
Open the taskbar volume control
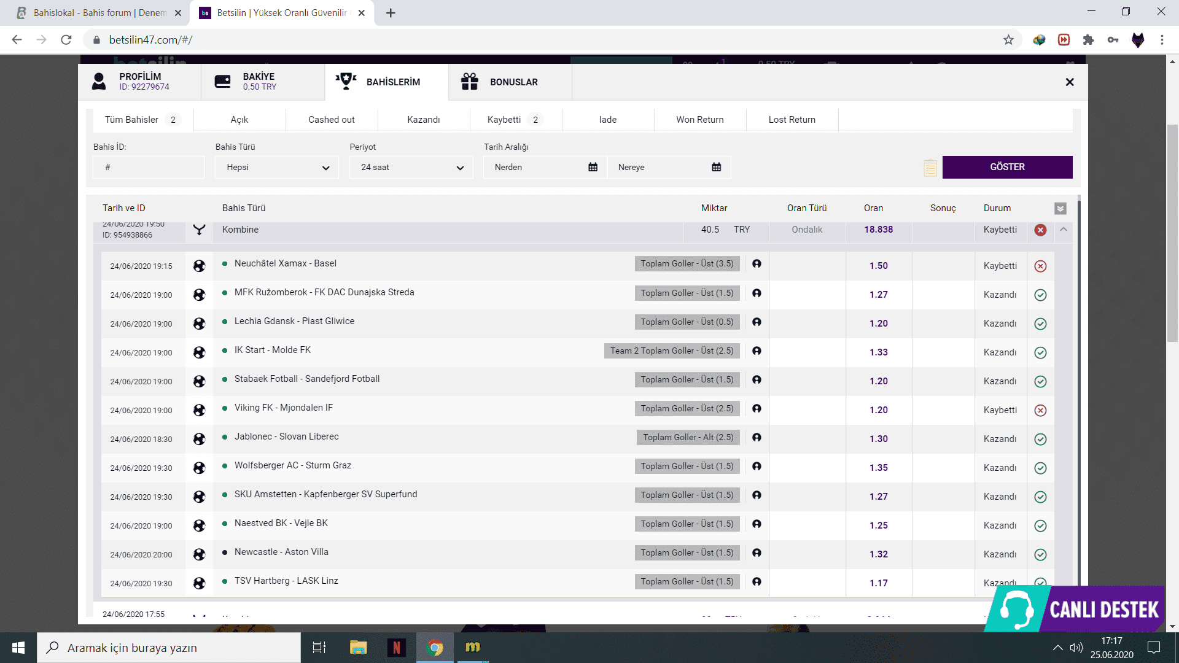click(x=1076, y=648)
